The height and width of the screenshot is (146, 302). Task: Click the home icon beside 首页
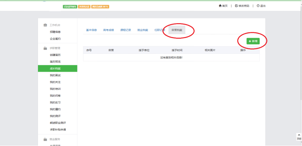click(220, 6)
